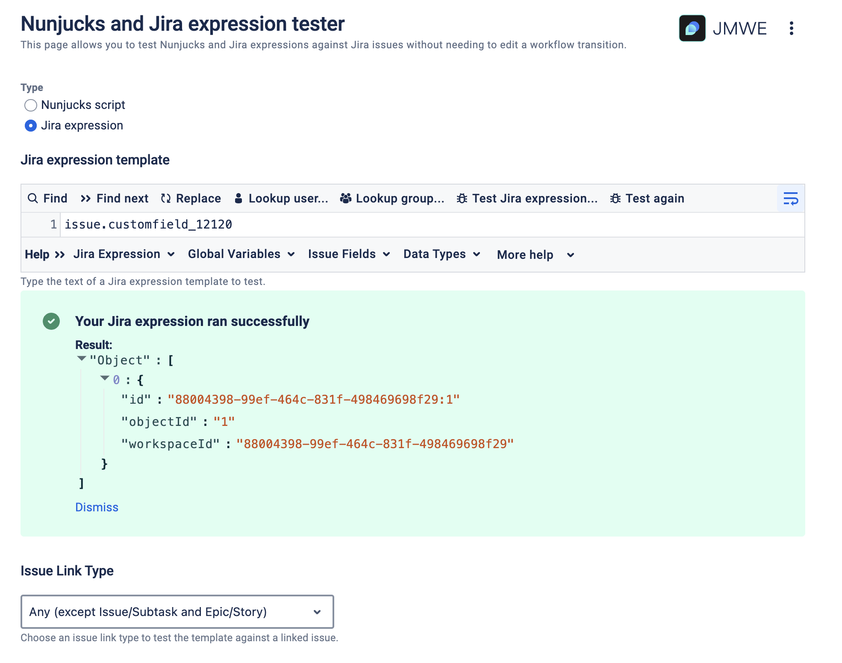The image size is (842, 663).
Task: Select the Lookup group icon
Action: (345, 198)
